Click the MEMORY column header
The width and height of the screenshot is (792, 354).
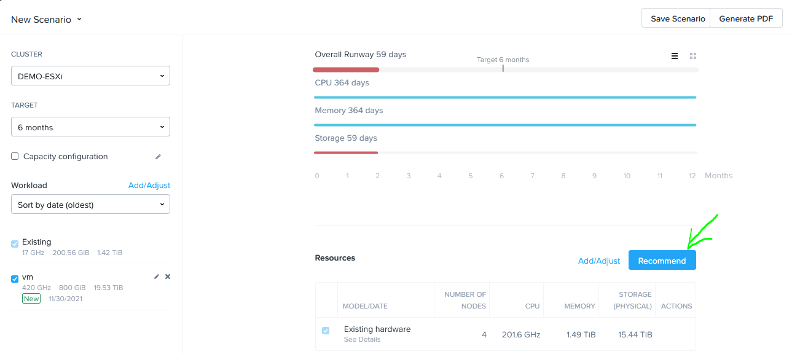pos(580,306)
